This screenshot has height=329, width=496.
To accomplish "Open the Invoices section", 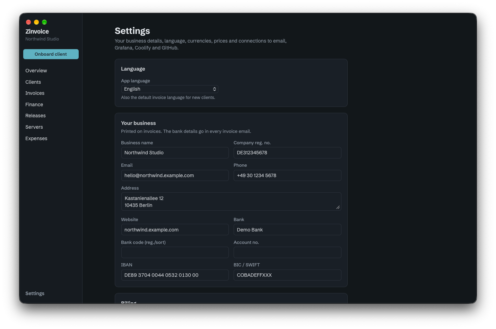I will click(x=35, y=93).
